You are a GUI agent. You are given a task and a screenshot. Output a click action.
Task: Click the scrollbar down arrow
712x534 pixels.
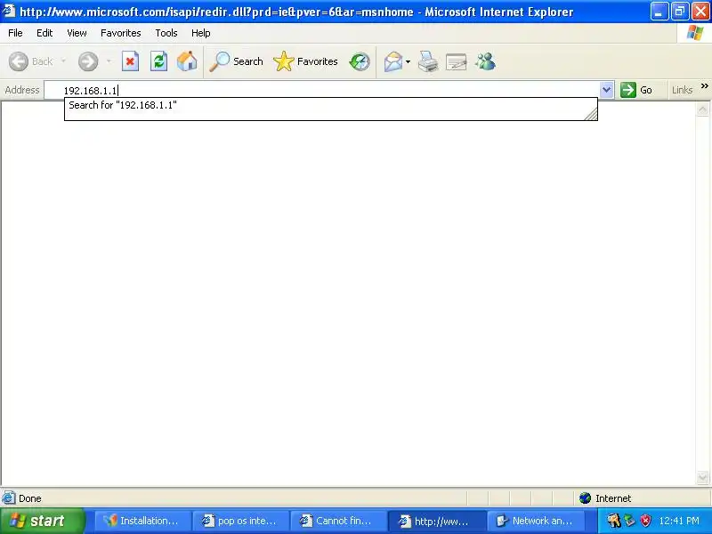pos(702,477)
